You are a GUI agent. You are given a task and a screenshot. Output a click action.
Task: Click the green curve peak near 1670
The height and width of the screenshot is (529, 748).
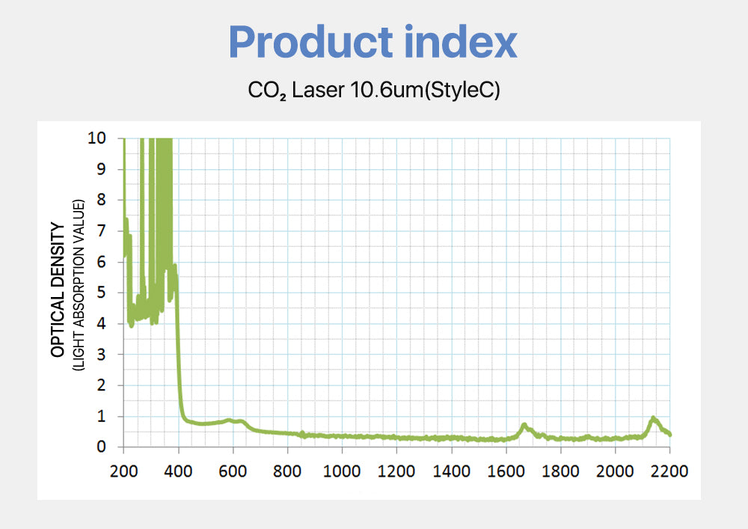[x=524, y=425]
